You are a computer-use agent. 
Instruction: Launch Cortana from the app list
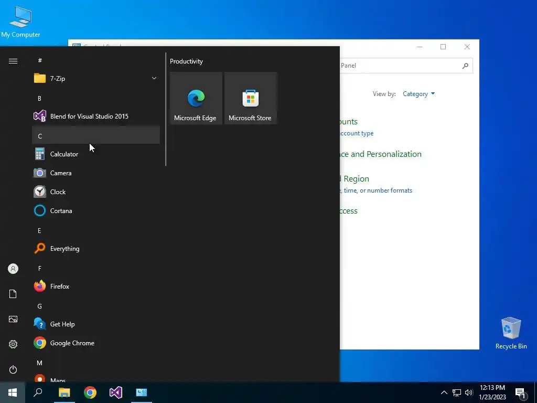(x=96, y=211)
